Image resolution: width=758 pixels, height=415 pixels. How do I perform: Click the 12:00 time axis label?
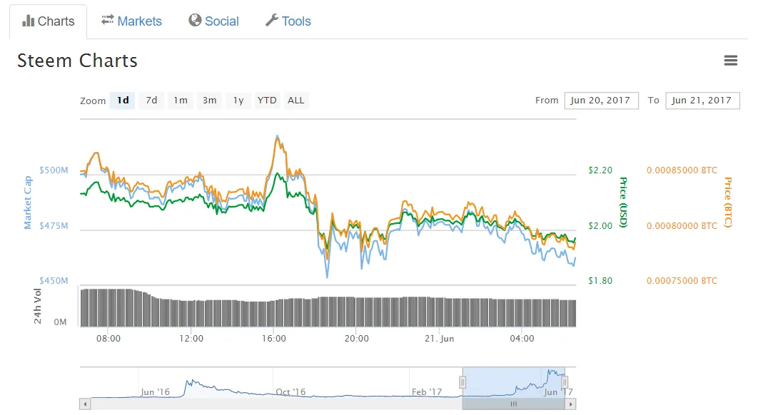click(x=191, y=339)
